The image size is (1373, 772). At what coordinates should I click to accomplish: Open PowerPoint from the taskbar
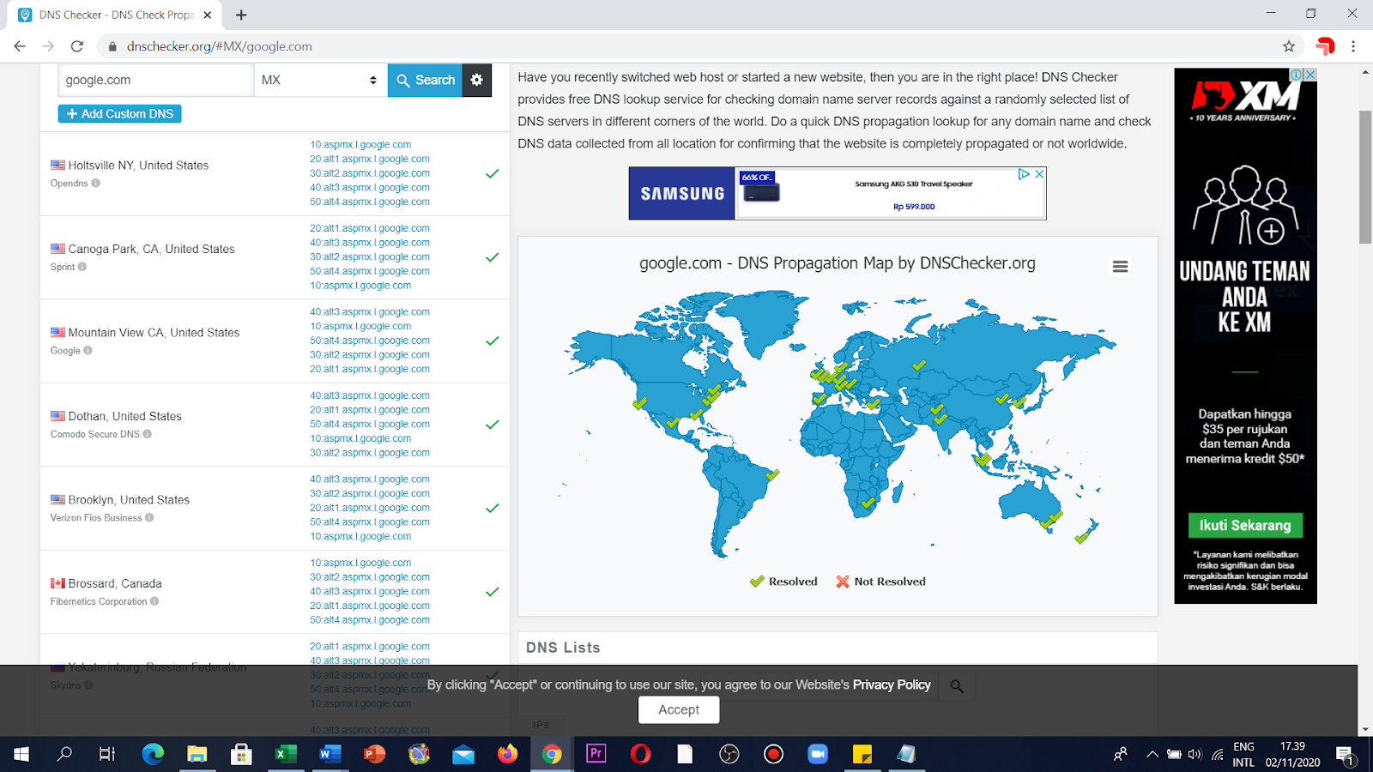tap(375, 754)
